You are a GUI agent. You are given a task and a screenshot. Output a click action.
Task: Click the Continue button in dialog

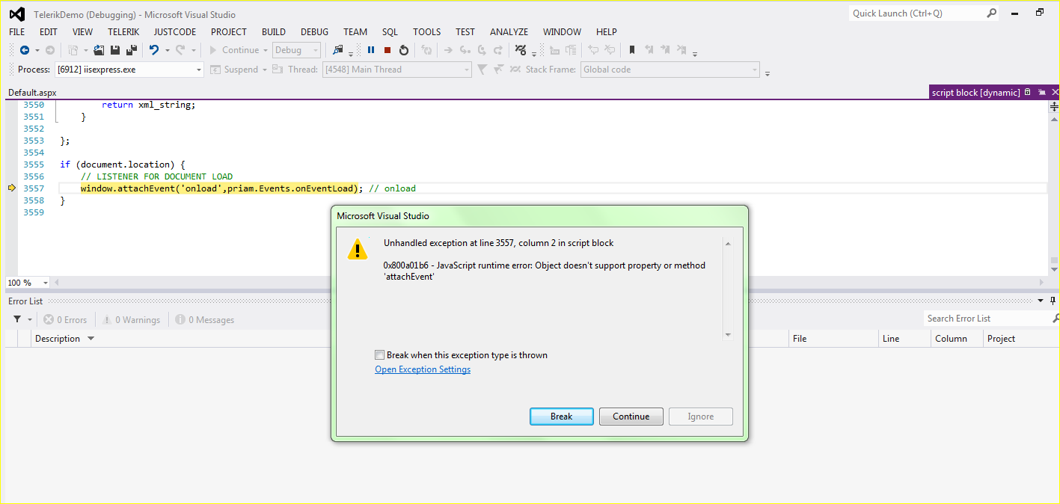point(631,417)
